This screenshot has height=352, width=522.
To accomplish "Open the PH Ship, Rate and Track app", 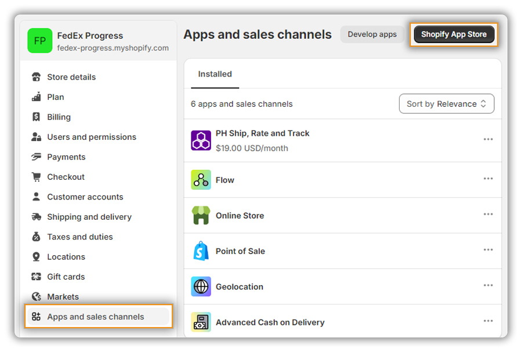I will click(x=262, y=133).
